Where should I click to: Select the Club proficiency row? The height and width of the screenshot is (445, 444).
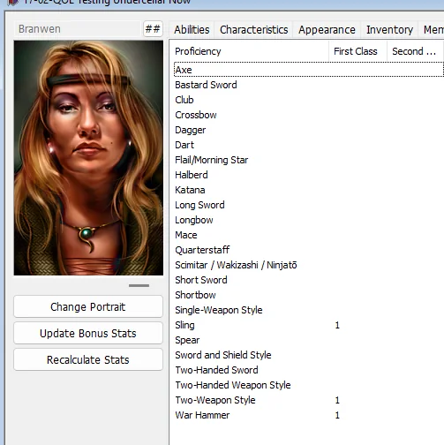pyautogui.click(x=308, y=100)
